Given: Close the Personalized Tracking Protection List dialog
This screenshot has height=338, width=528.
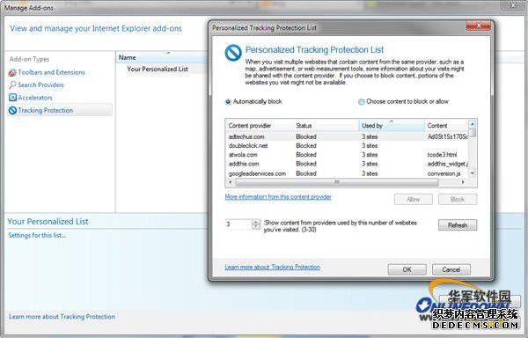Looking at the screenshot, I should click(x=478, y=26).
